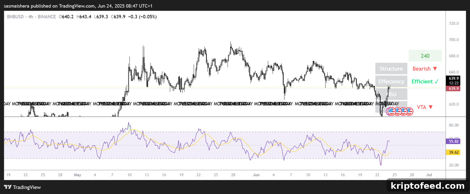The width and height of the screenshot is (470, 194).
Task: Click the TradingView logo at bottom left
Action: tap(23, 187)
